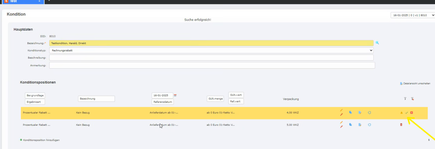Screen dimensions: 435x149
Task: Expand the version selector showing 16-01-2025 | 0 | v1 | 8010
Action: point(413,15)
